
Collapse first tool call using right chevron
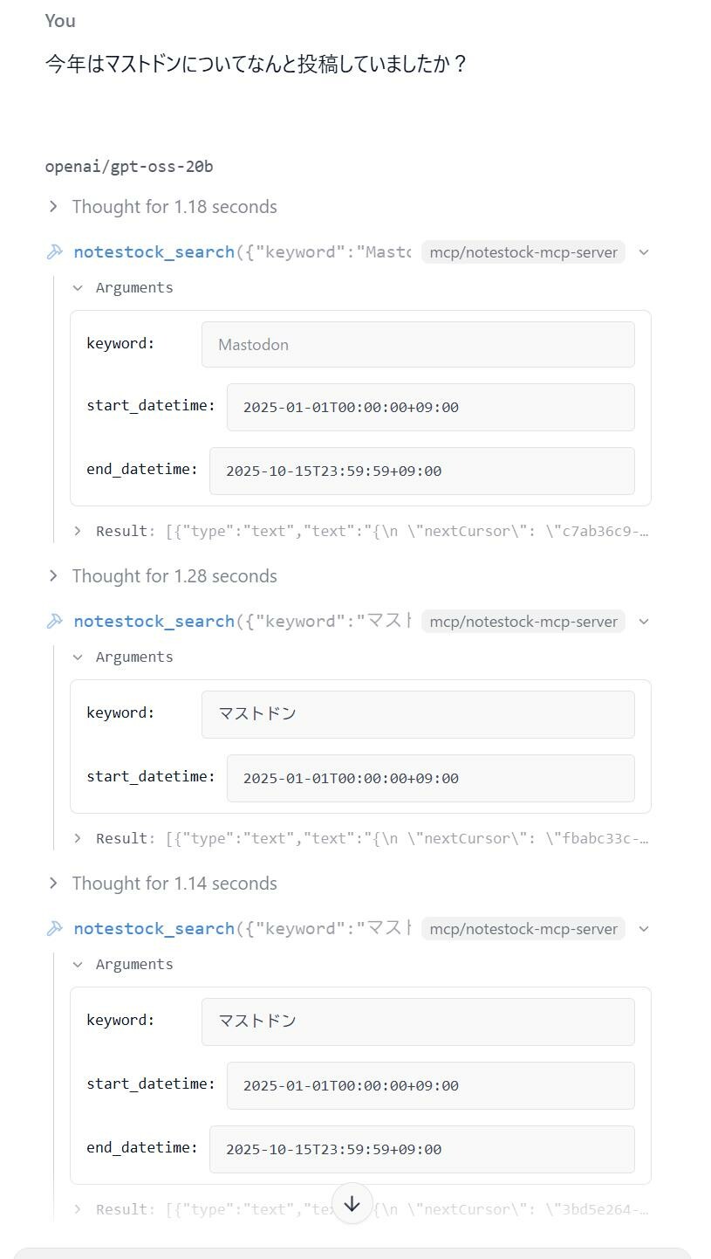[x=644, y=252]
